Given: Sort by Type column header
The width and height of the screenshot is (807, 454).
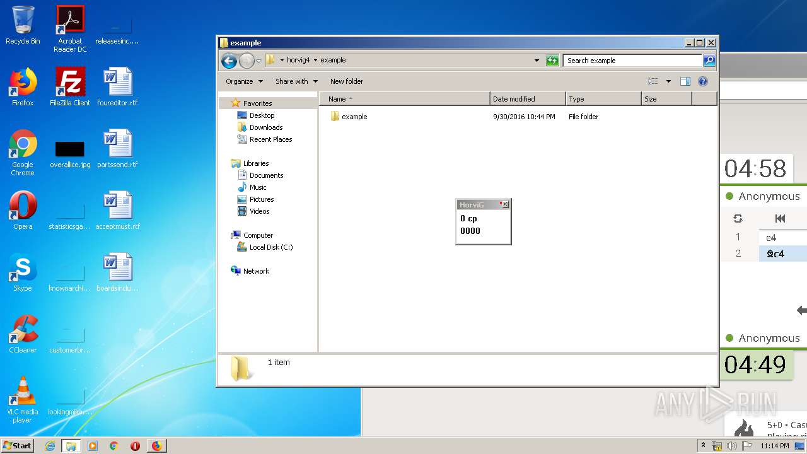Looking at the screenshot, I should tap(603, 99).
